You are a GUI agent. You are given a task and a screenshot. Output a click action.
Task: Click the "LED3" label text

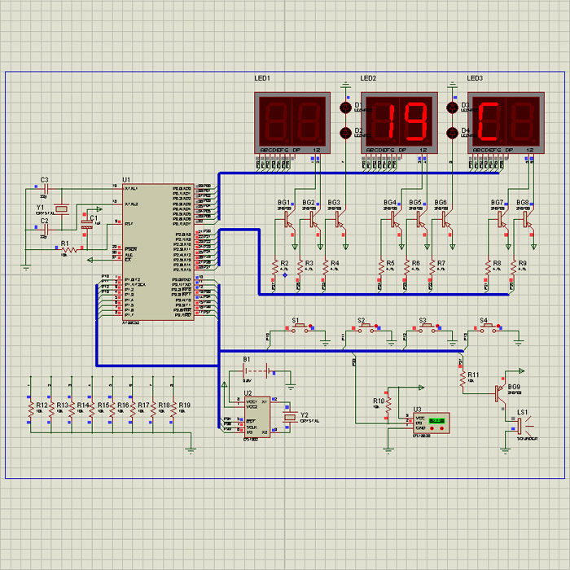pos(475,78)
